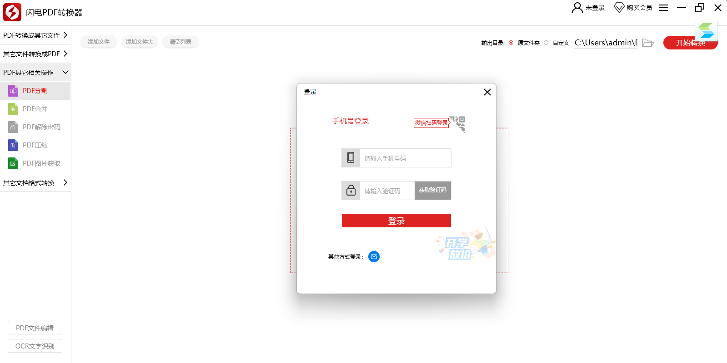Select PDF分割 menu item
Image resolution: width=727 pixels, height=363 pixels.
point(35,91)
